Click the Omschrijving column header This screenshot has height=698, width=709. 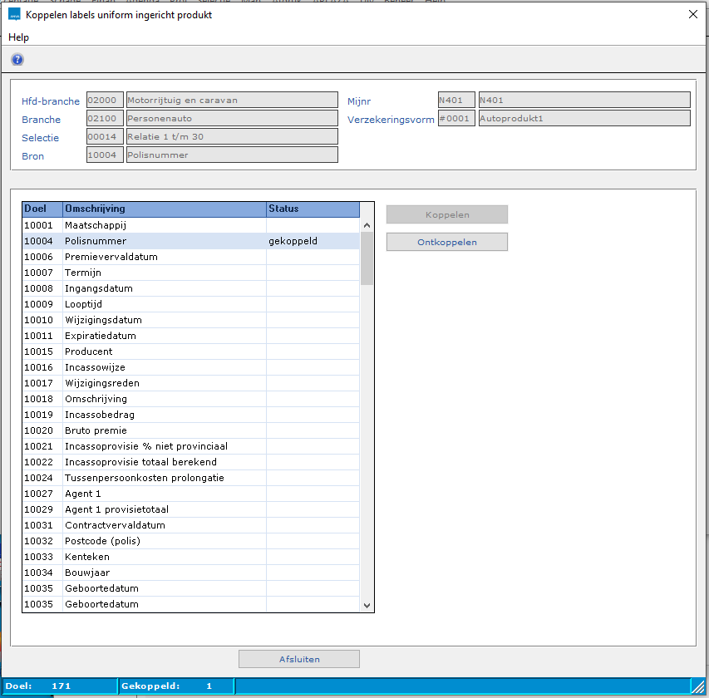coord(164,209)
